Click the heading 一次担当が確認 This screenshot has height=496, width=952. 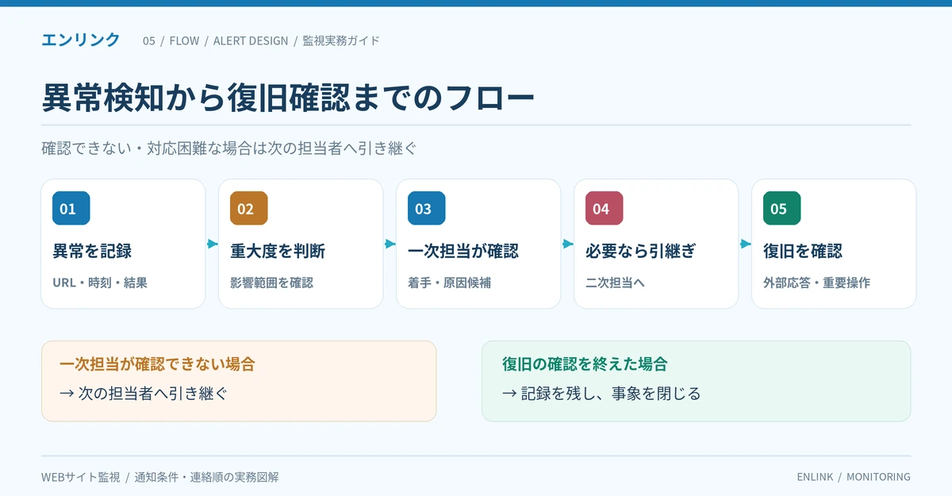(463, 252)
